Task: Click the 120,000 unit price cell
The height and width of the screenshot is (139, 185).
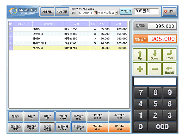Action: [103, 38]
